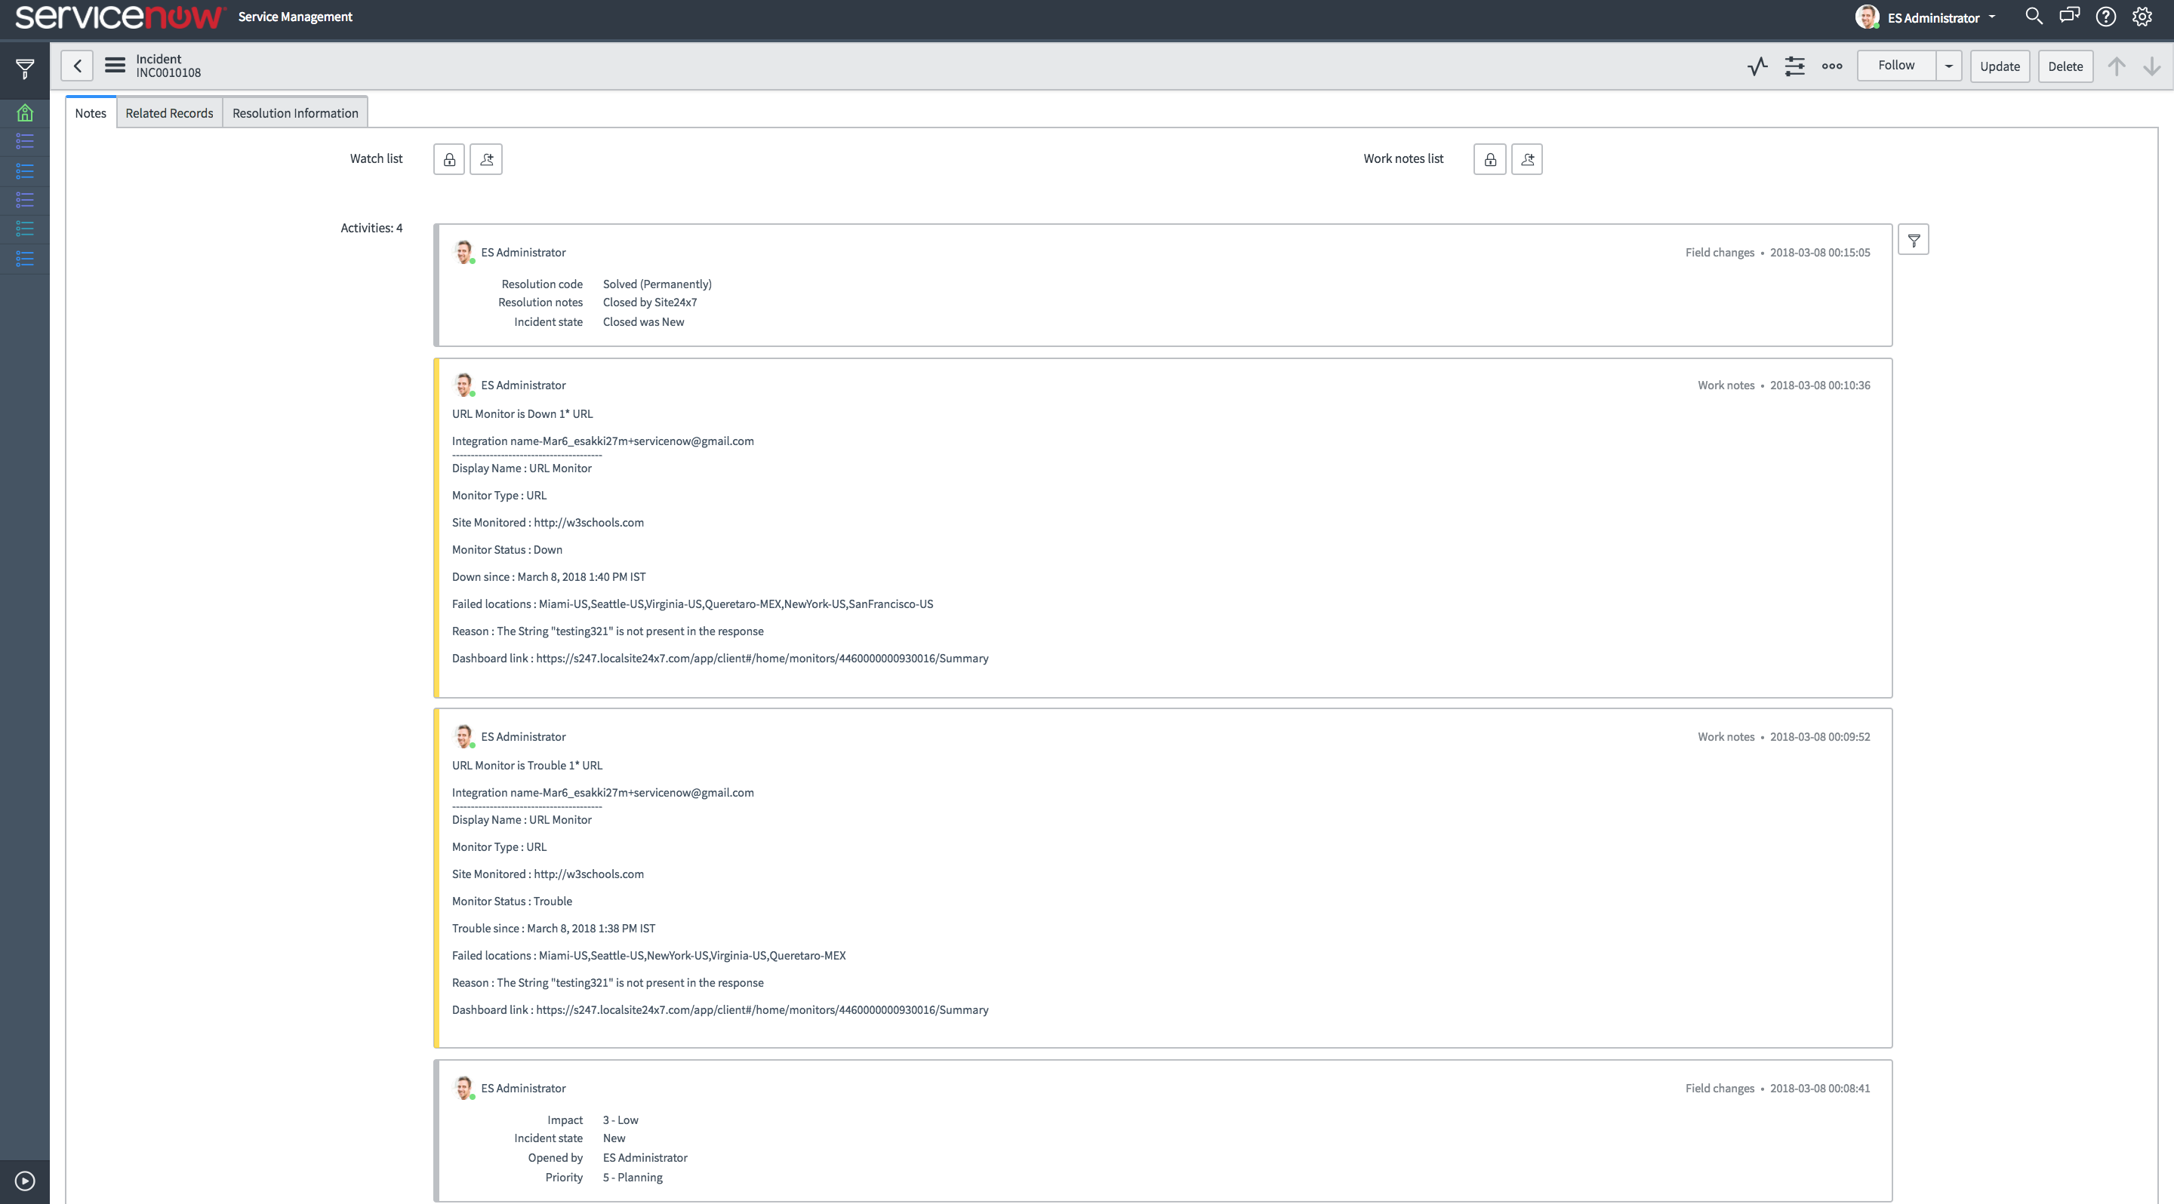Expand the Follow button dropdown arrow
The width and height of the screenshot is (2174, 1204).
click(x=1948, y=66)
